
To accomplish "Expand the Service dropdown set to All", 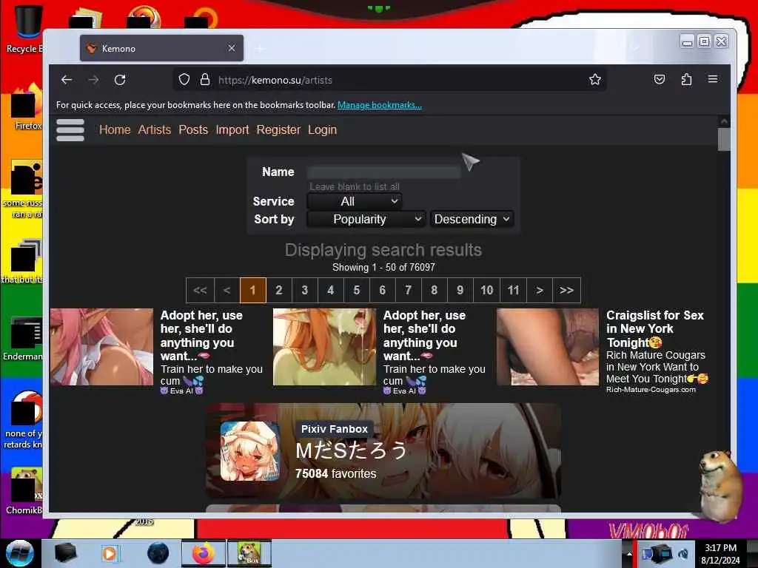I will coord(355,201).
